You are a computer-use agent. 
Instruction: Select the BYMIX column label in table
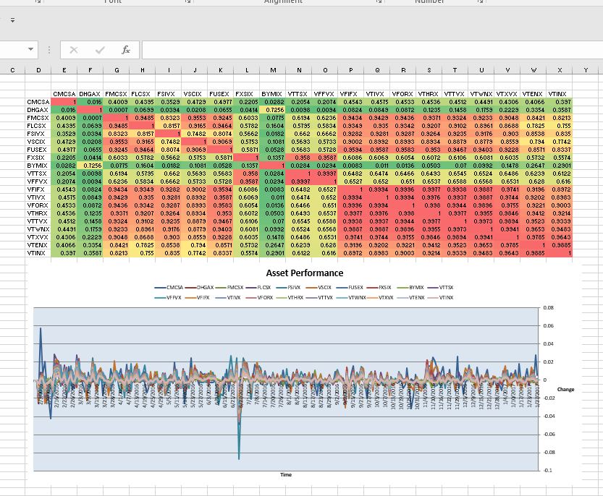click(x=272, y=94)
